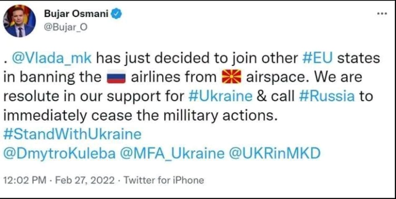This screenshot has width=396, height=199.
Task: Open the tweet's more options (three dots) menu
Action: pos(382,13)
